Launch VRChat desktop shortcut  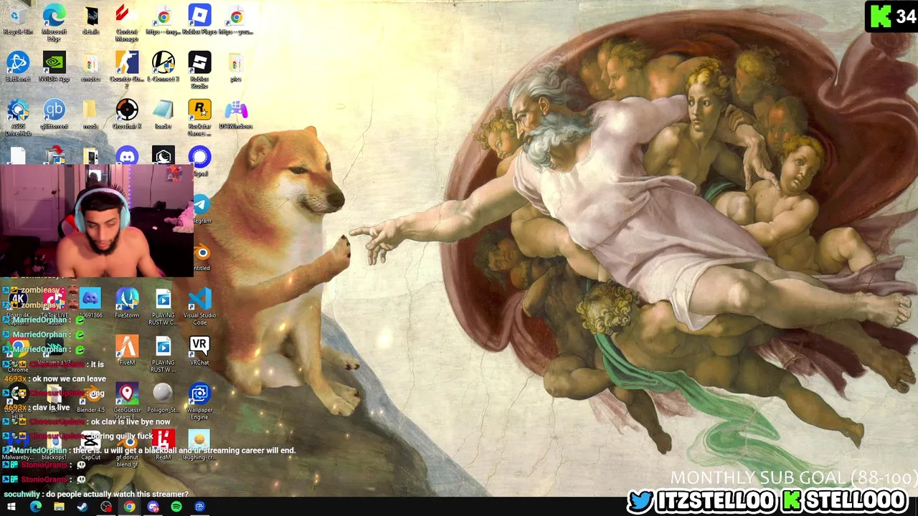click(x=199, y=350)
